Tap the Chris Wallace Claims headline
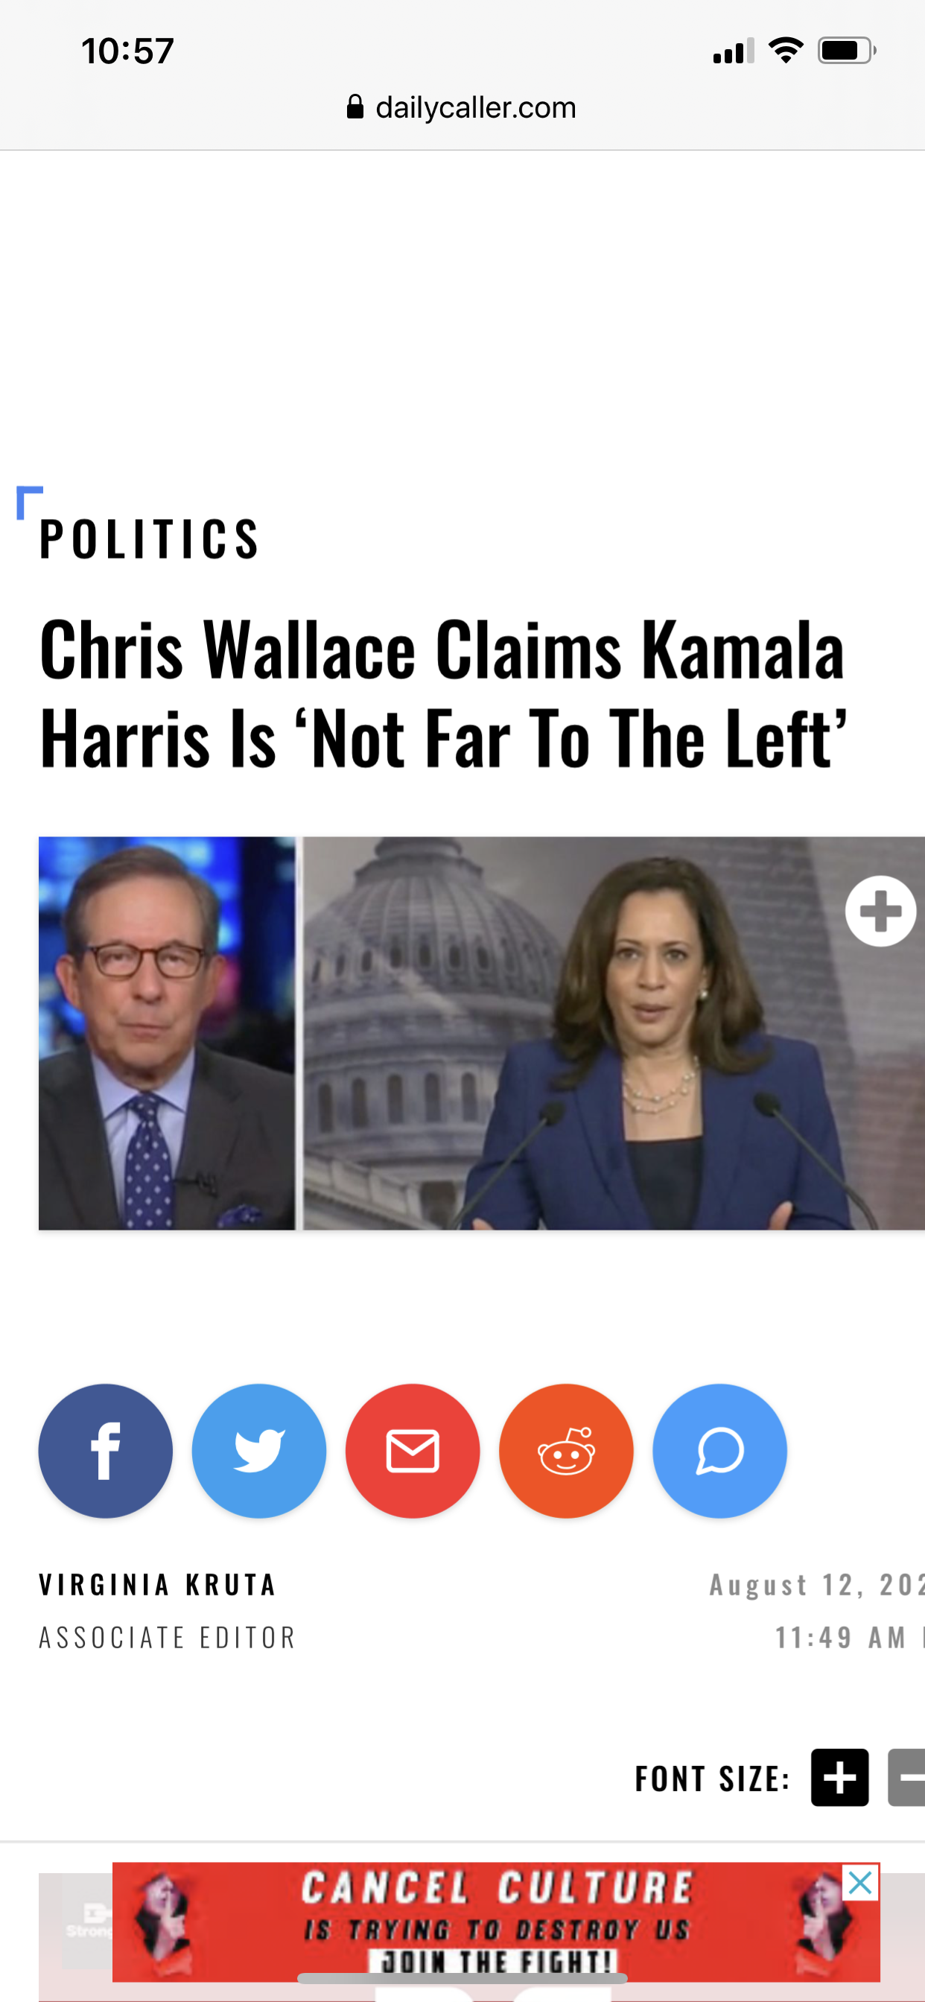The image size is (925, 2002). pos(442,693)
